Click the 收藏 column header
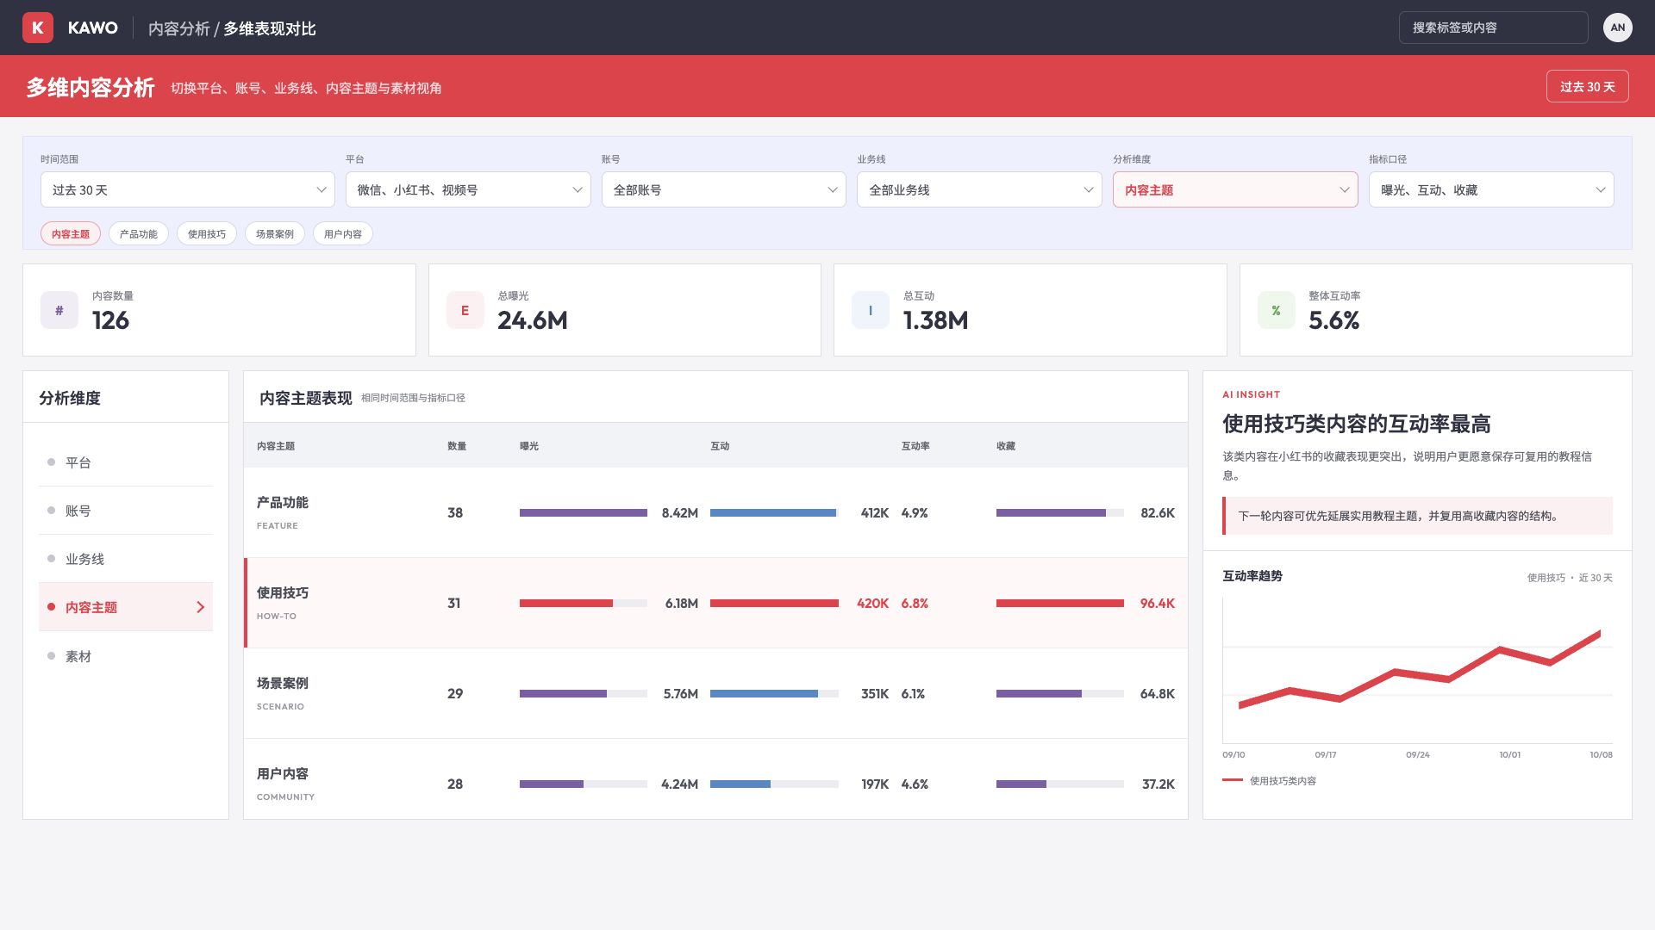1655x930 pixels. tap(1006, 446)
